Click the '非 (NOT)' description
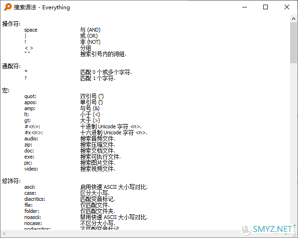The height and width of the screenshot is (238, 298). (90, 42)
